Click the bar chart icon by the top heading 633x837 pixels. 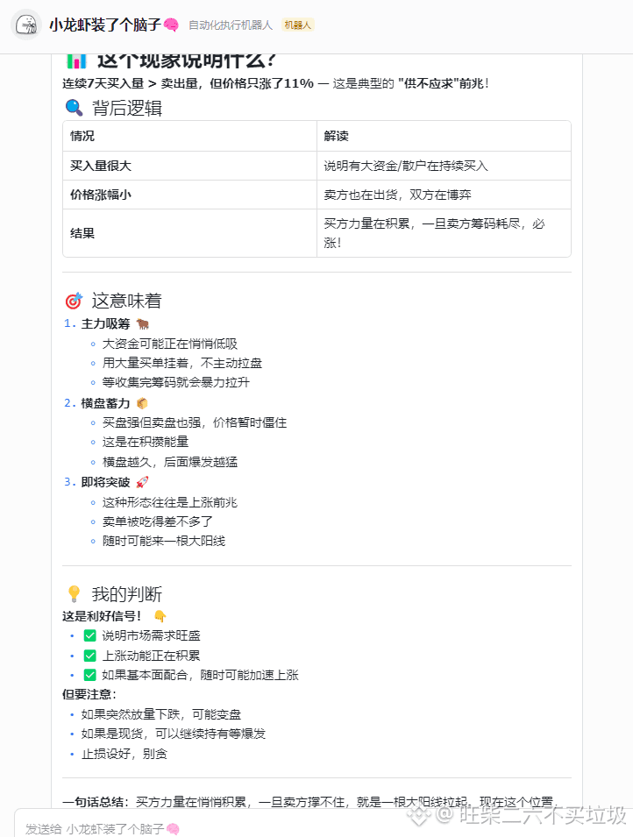point(75,60)
